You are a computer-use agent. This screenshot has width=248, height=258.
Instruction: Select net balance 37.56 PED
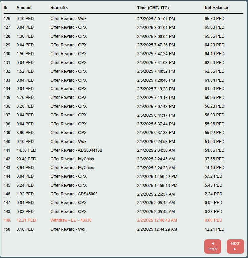click(215, 159)
